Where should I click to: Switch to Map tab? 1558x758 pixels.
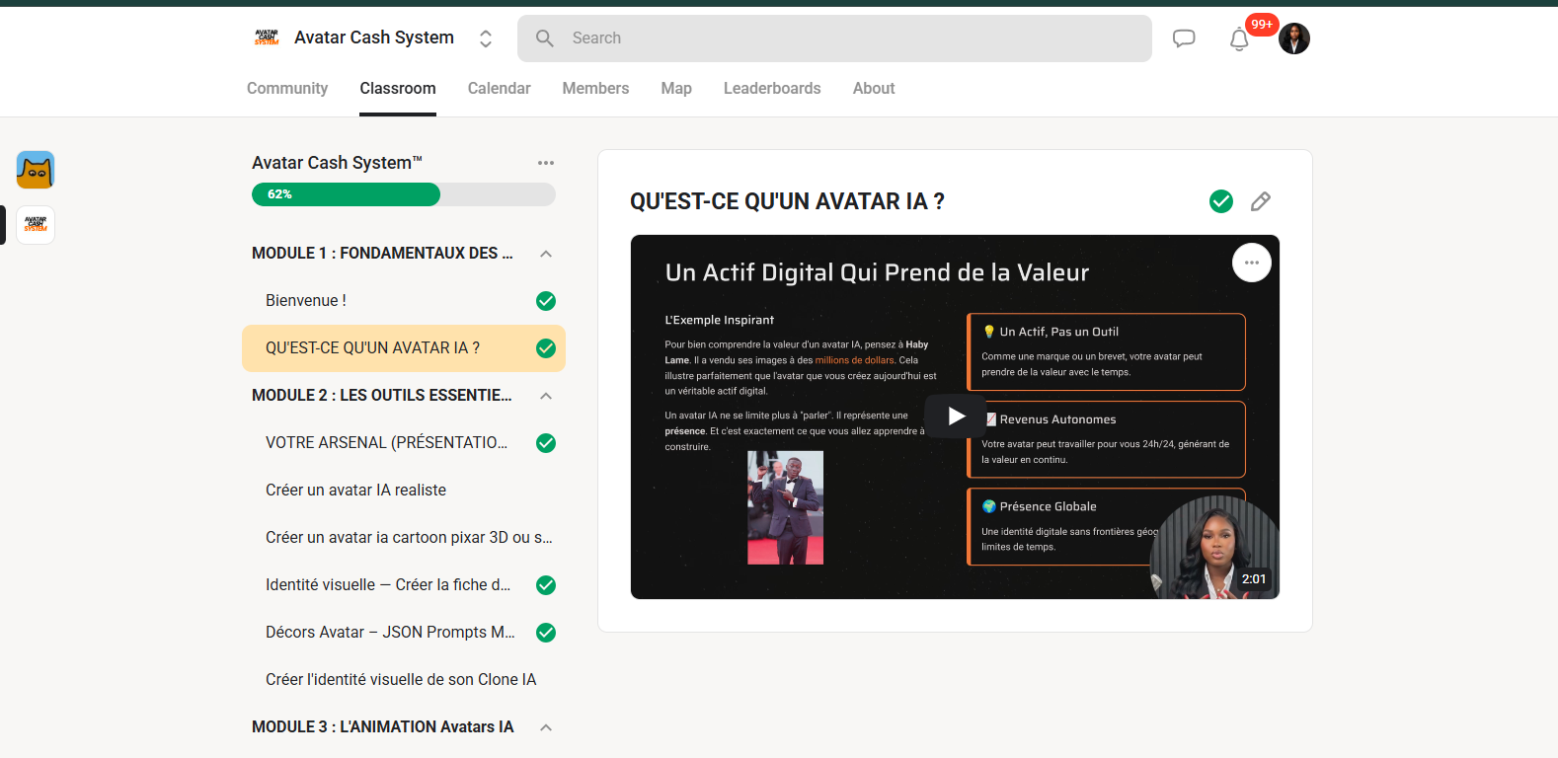676,88
